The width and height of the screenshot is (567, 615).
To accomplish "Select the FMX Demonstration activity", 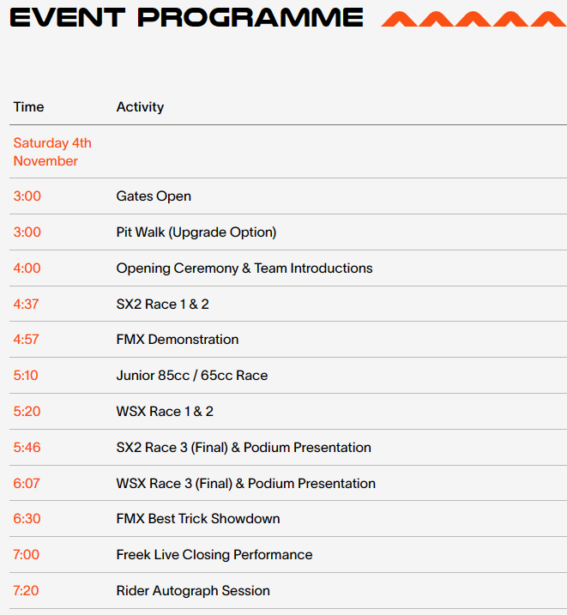I will pos(178,340).
